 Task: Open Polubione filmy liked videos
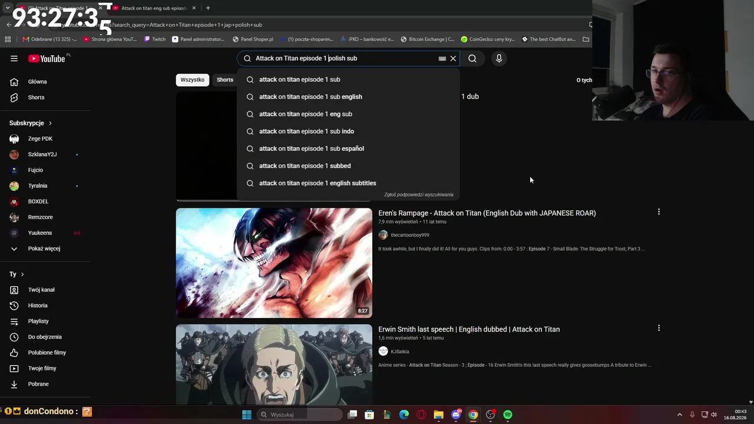[45, 353]
